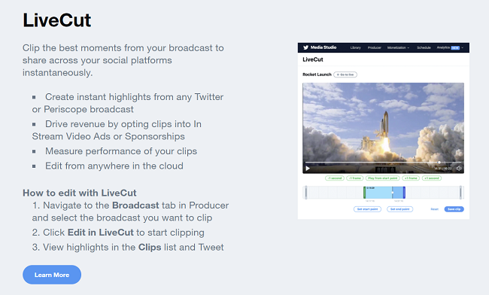Click the large LiveCut page heading

57,20
